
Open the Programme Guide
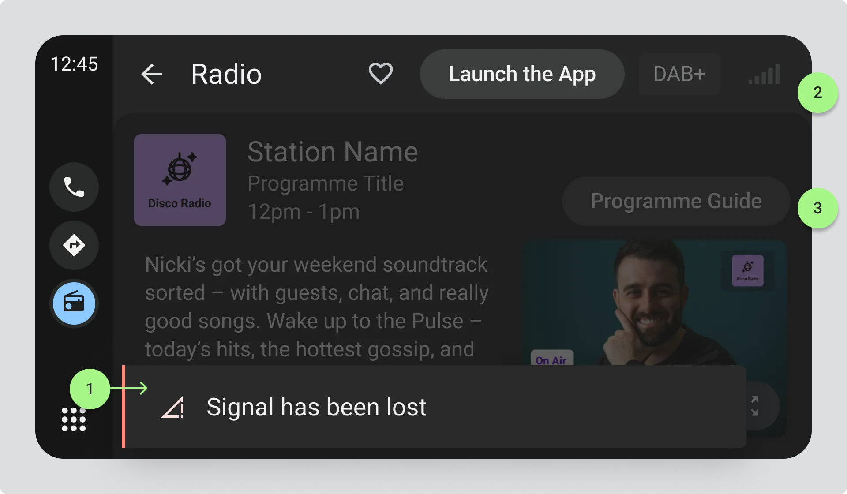click(676, 201)
